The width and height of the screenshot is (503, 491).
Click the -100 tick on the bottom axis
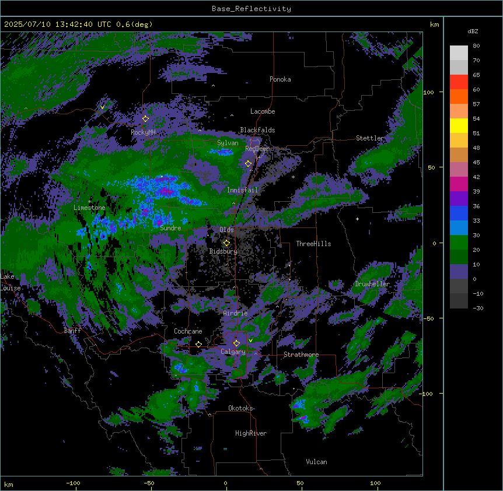coord(73,483)
